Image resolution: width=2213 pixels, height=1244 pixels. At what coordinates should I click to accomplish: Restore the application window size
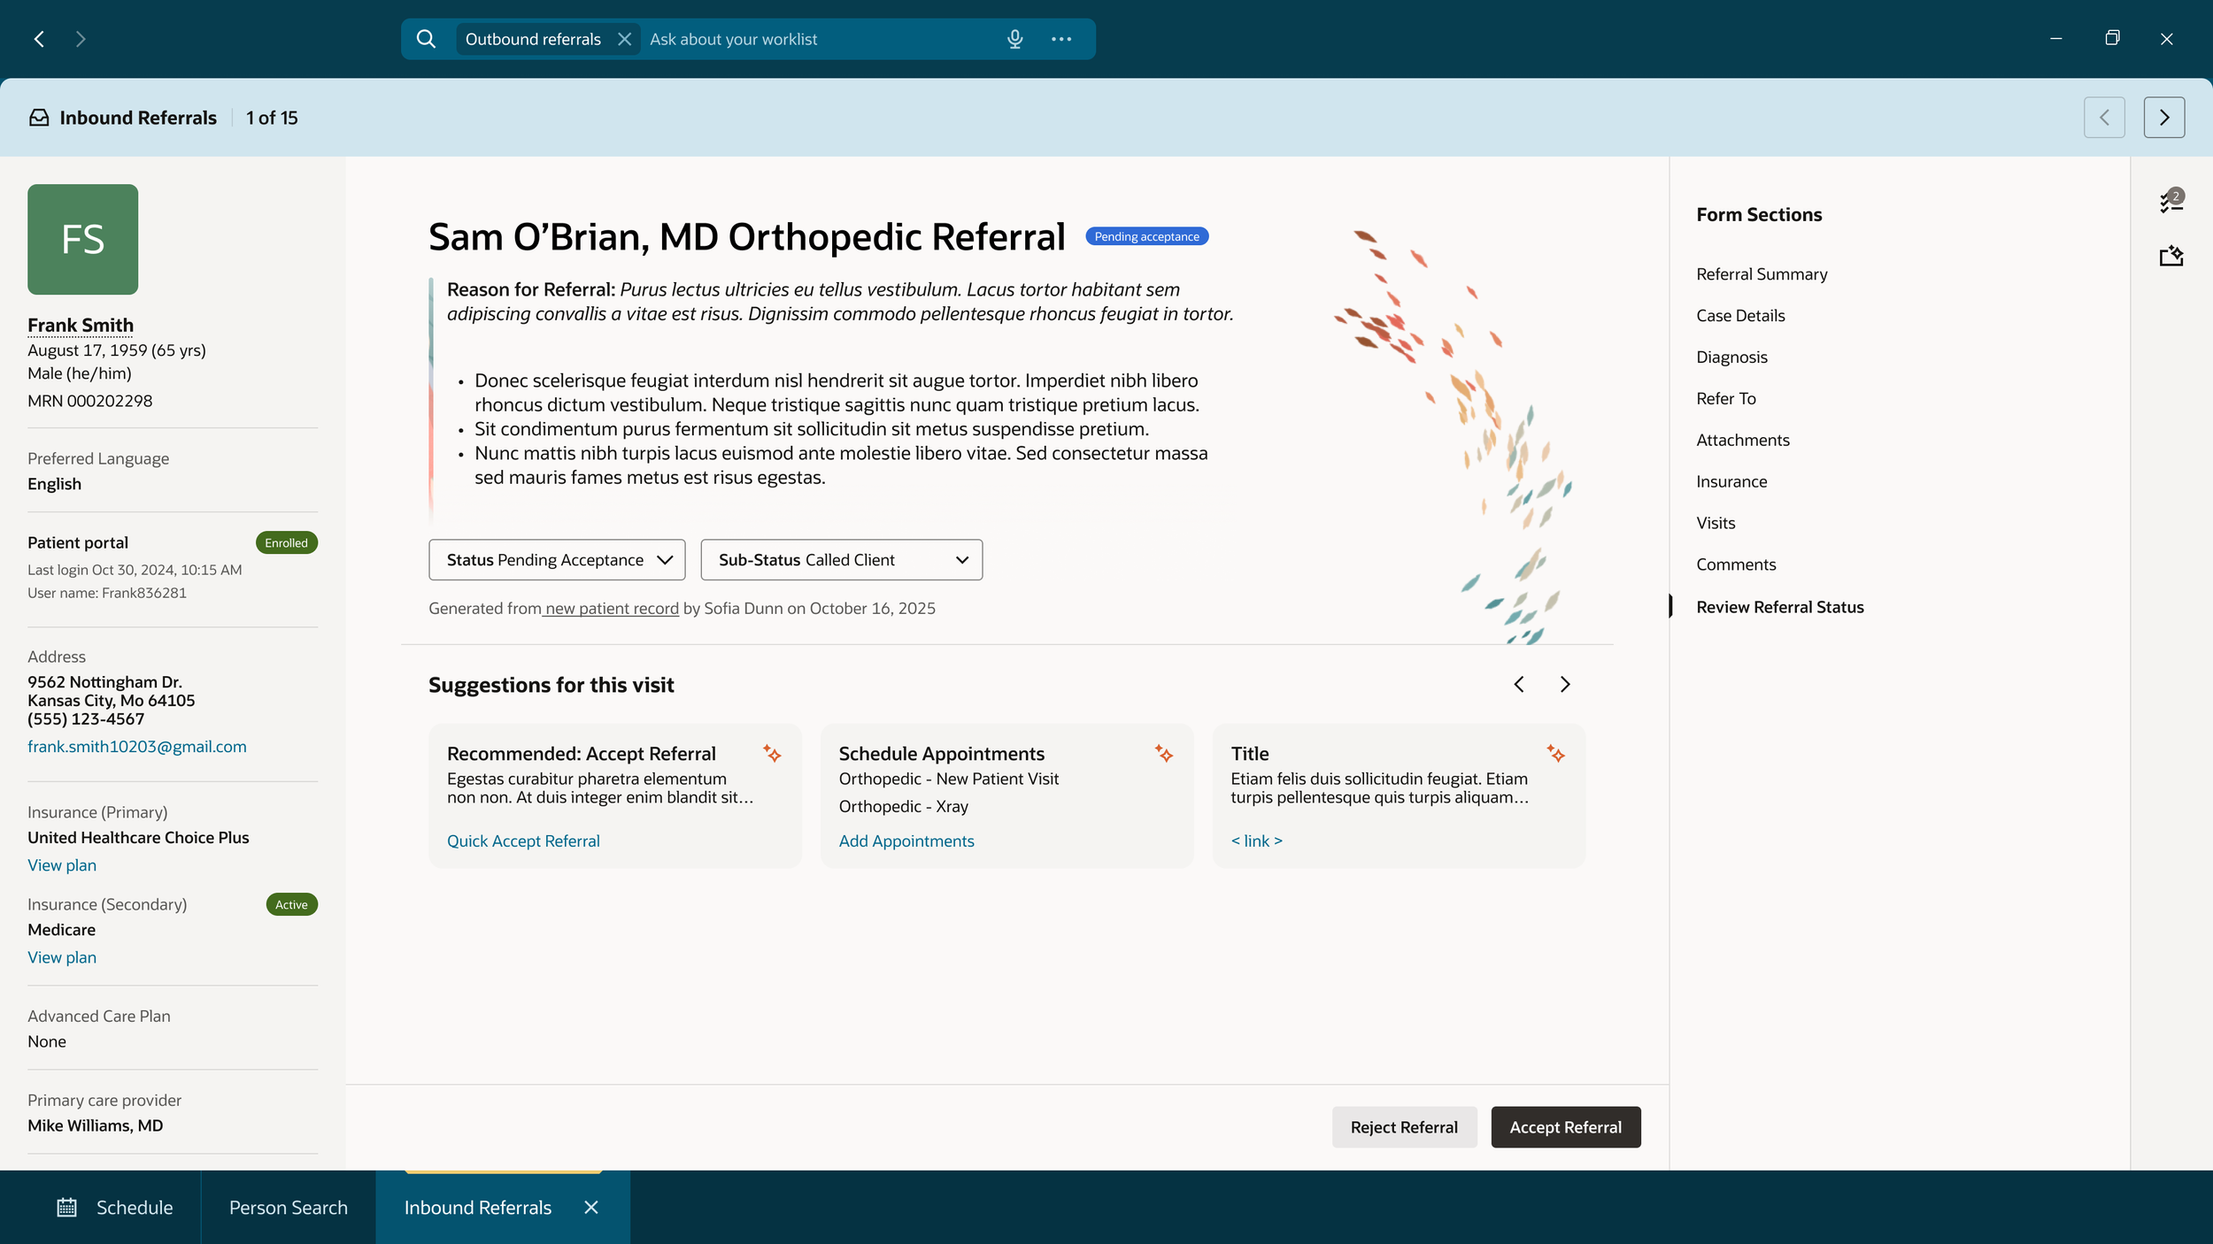point(2112,38)
